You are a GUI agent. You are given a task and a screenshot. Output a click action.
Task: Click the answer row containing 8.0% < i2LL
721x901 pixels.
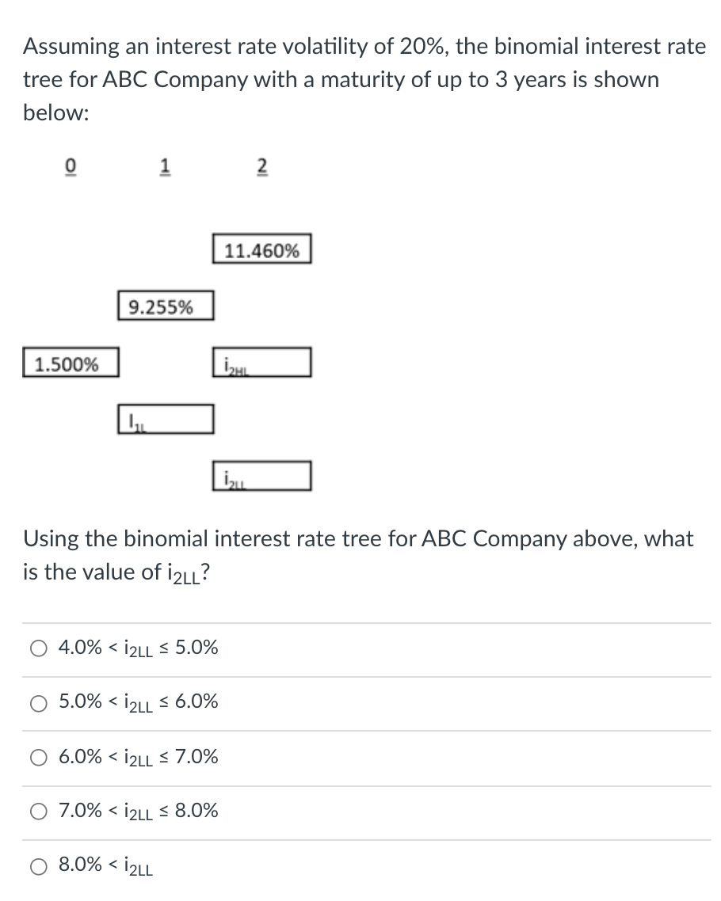103,866
